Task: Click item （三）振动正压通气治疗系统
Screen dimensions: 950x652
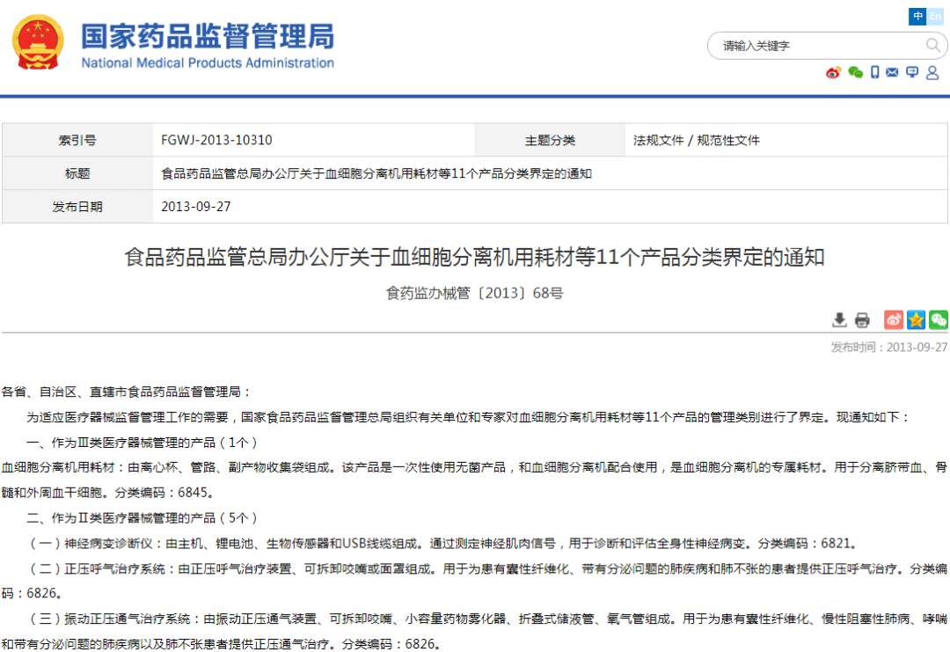Action: (474, 631)
